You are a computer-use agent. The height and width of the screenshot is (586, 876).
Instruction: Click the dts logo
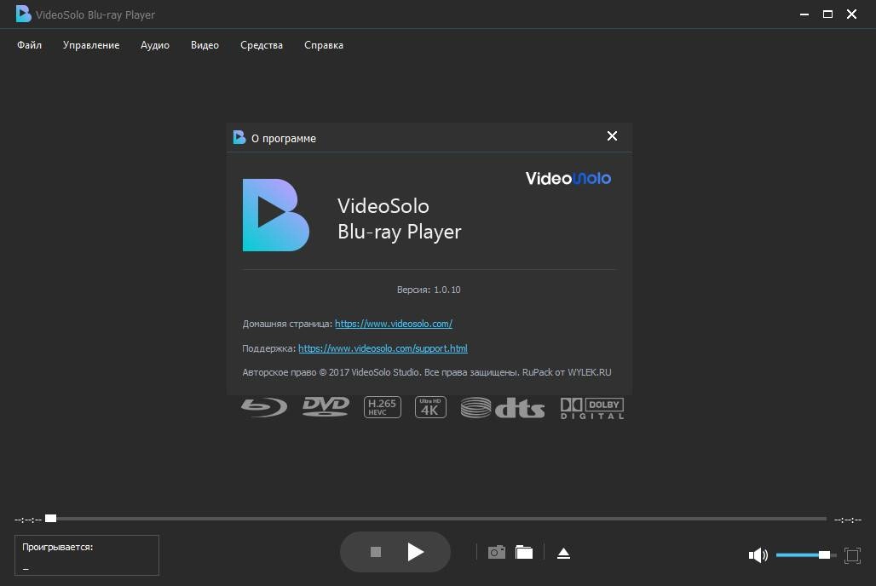tap(502, 408)
